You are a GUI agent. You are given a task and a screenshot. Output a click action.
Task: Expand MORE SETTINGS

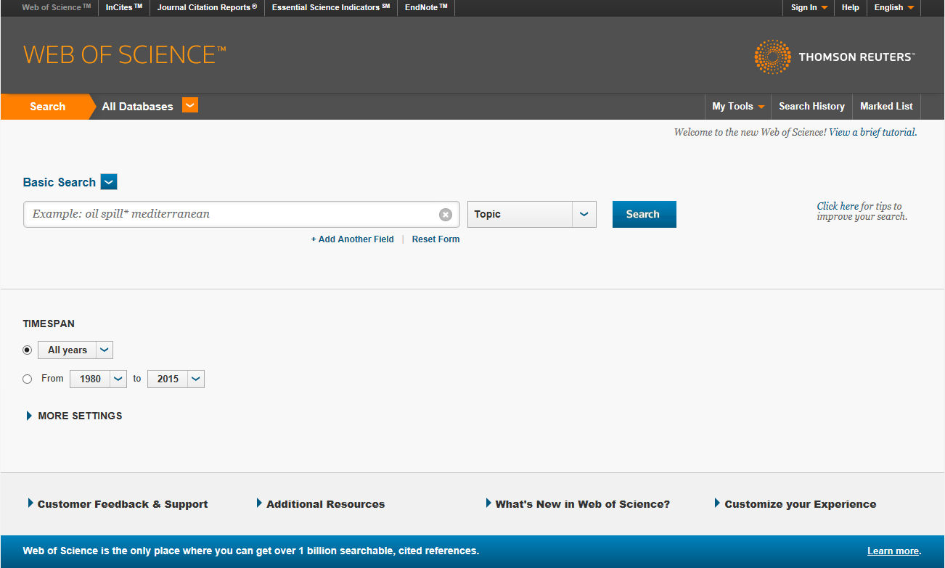tap(74, 416)
